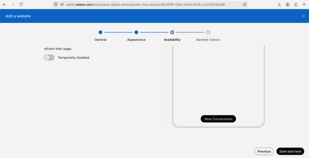Image resolution: width=309 pixels, height=158 pixels.
Task: Click New Conversation in chat preview
Action: (218, 119)
